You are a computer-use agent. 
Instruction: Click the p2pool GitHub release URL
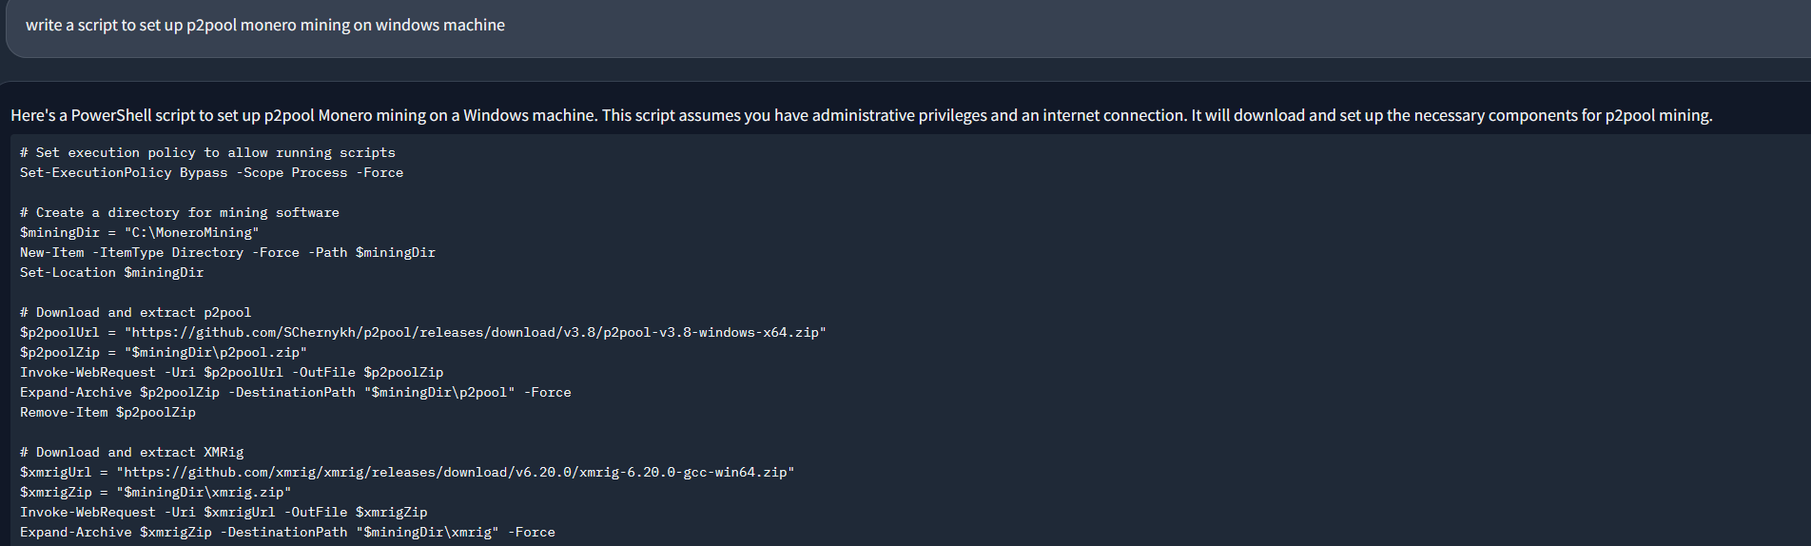476,333
